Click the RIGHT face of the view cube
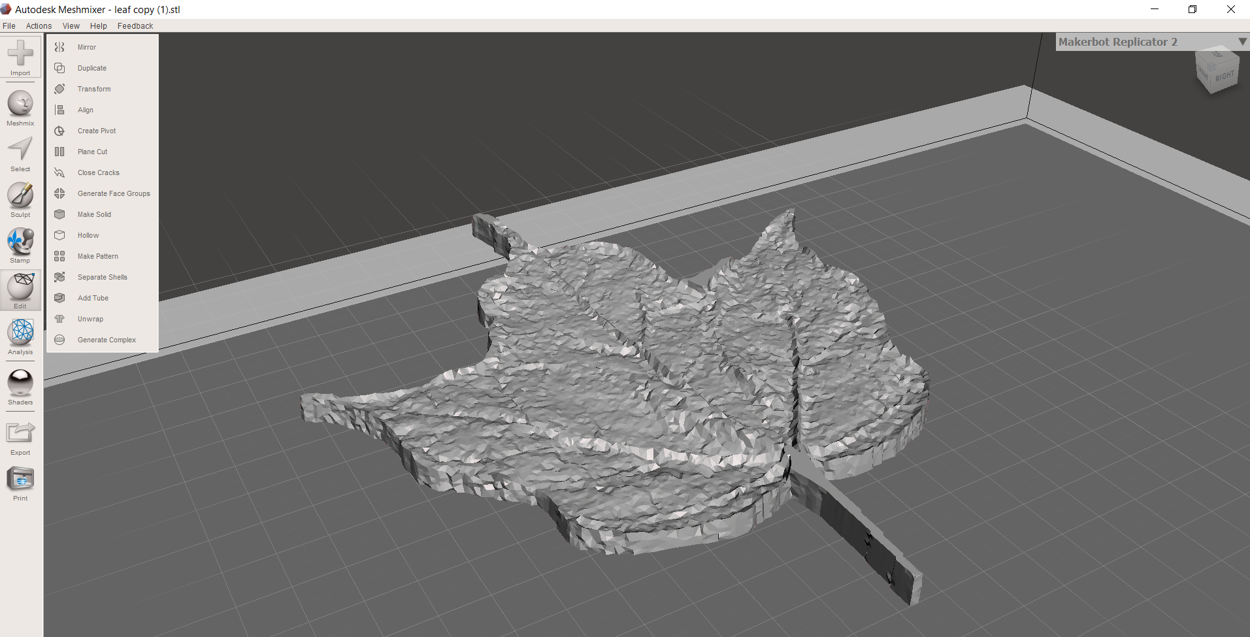 coord(1225,74)
